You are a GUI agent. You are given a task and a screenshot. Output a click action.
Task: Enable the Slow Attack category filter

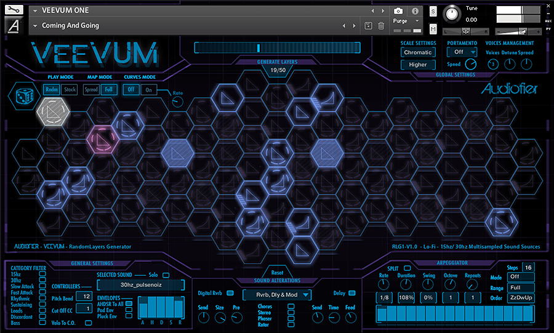(x=42, y=286)
